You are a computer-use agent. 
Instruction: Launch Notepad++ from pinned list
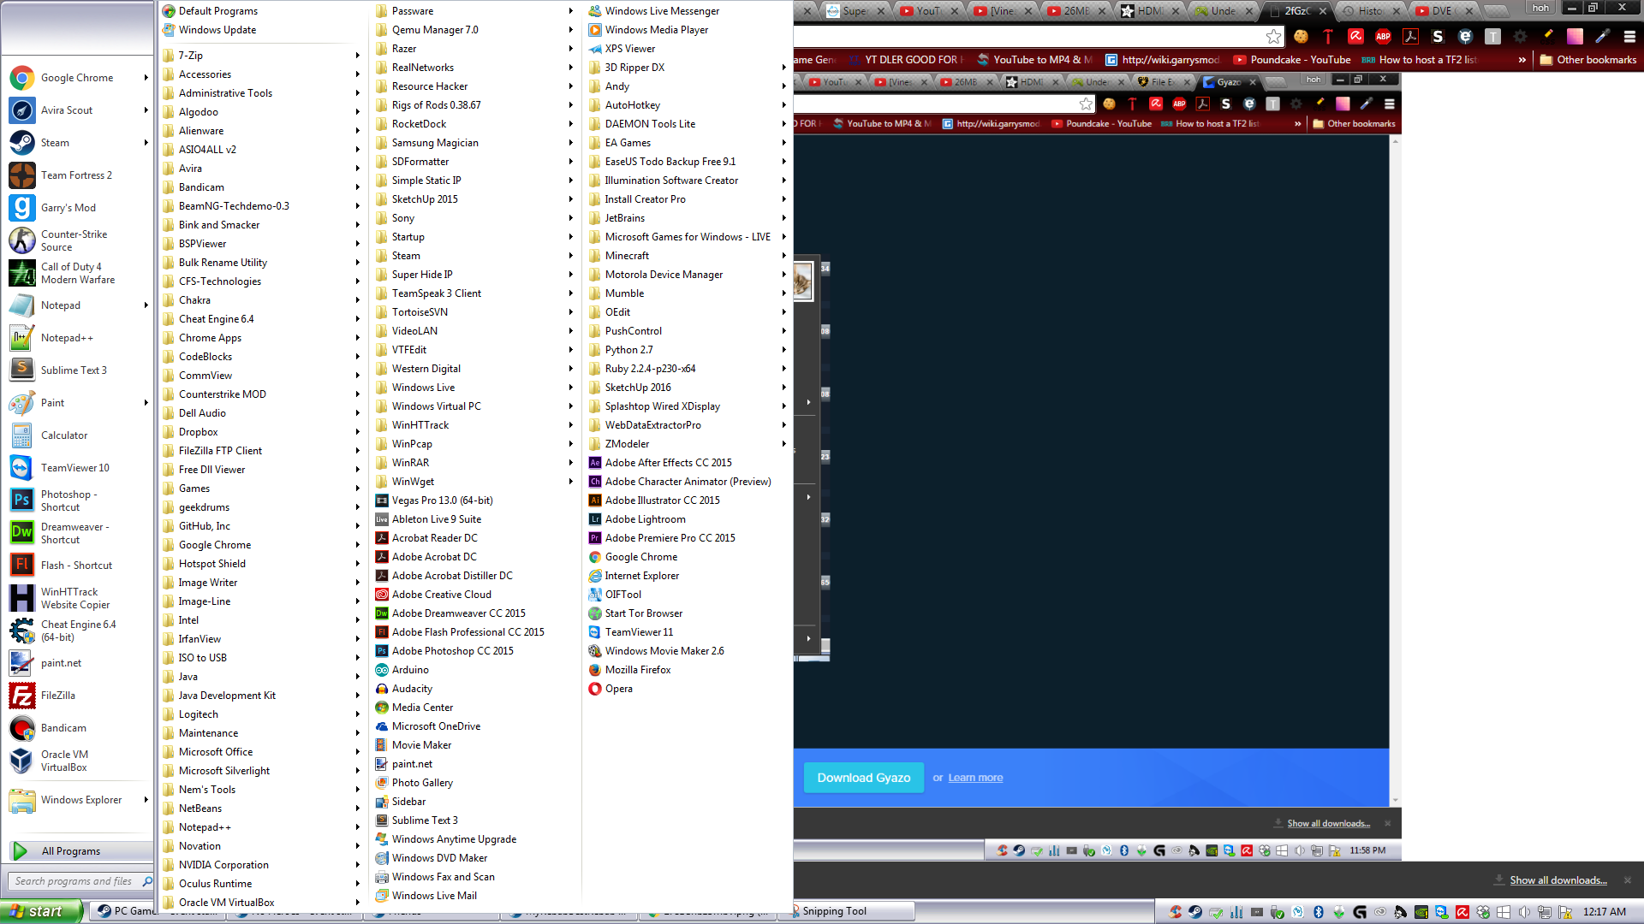(x=75, y=338)
